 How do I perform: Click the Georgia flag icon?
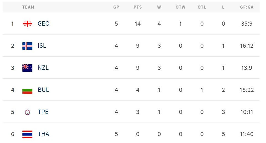(x=27, y=24)
